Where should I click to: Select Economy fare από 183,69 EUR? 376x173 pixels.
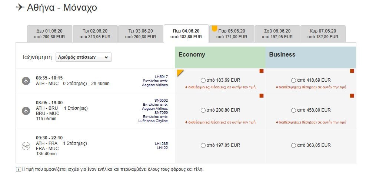[203, 80]
